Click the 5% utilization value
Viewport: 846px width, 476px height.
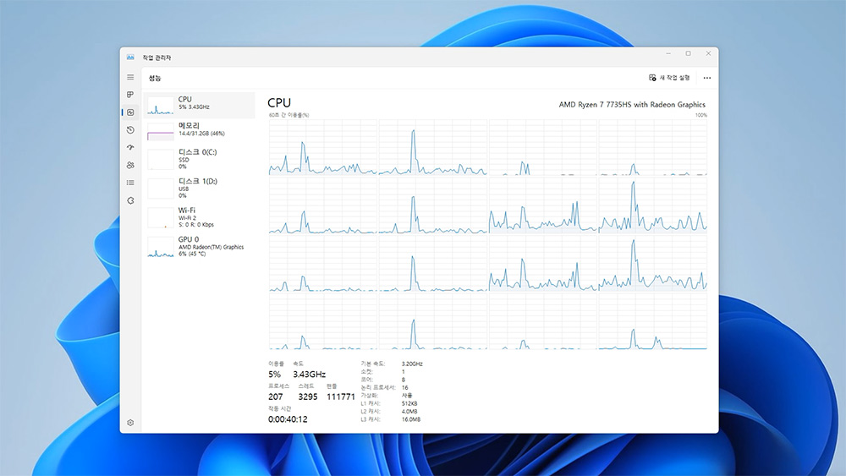[274, 374]
